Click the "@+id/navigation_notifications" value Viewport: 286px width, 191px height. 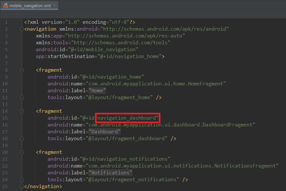(125, 159)
